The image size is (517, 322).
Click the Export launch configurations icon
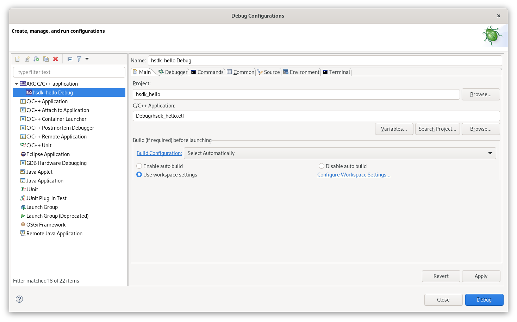click(x=36, y=59)
